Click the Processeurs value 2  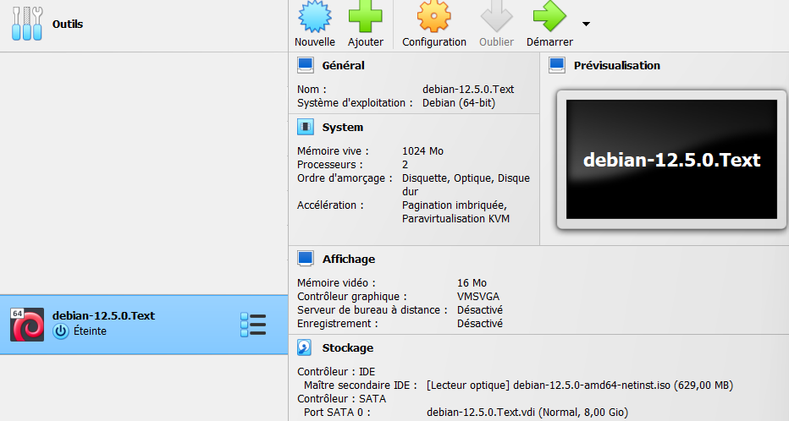coord(405,165)
